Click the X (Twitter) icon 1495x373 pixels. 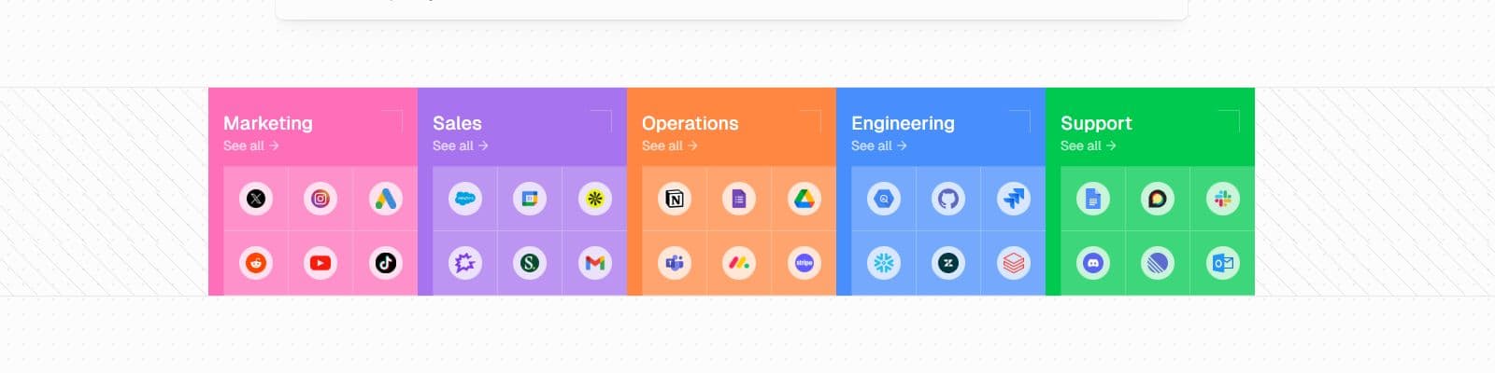click(x=256, y=199)
